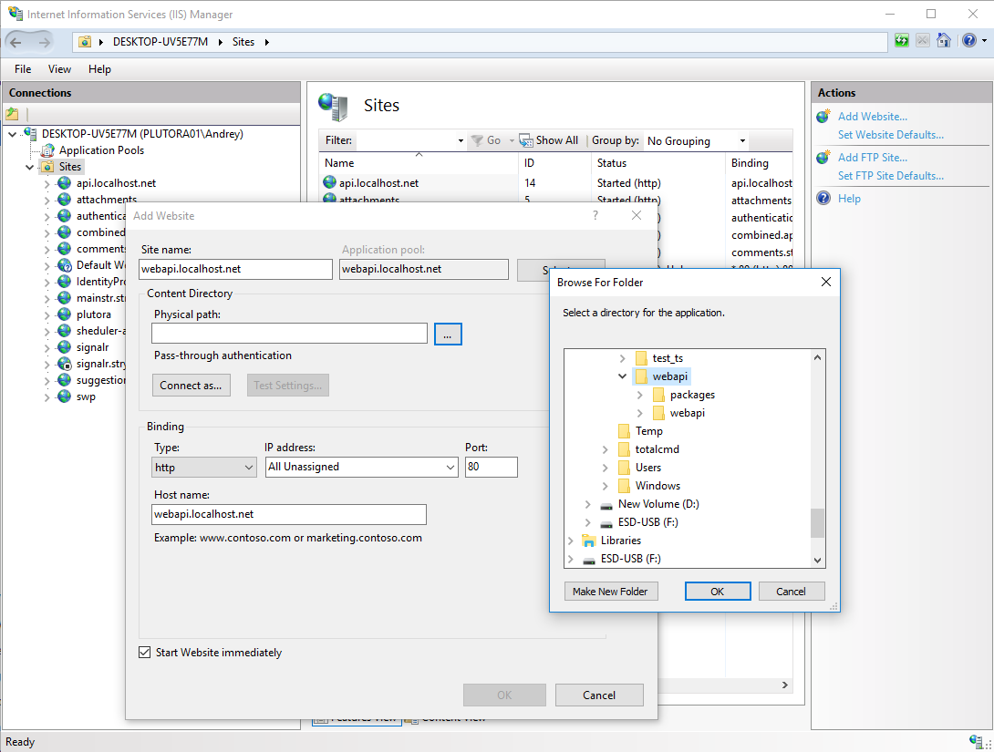The height and width of the screenshot is (752, 994).
Task: Open the Filter field dropdown arrow
Action: (461, 140)
